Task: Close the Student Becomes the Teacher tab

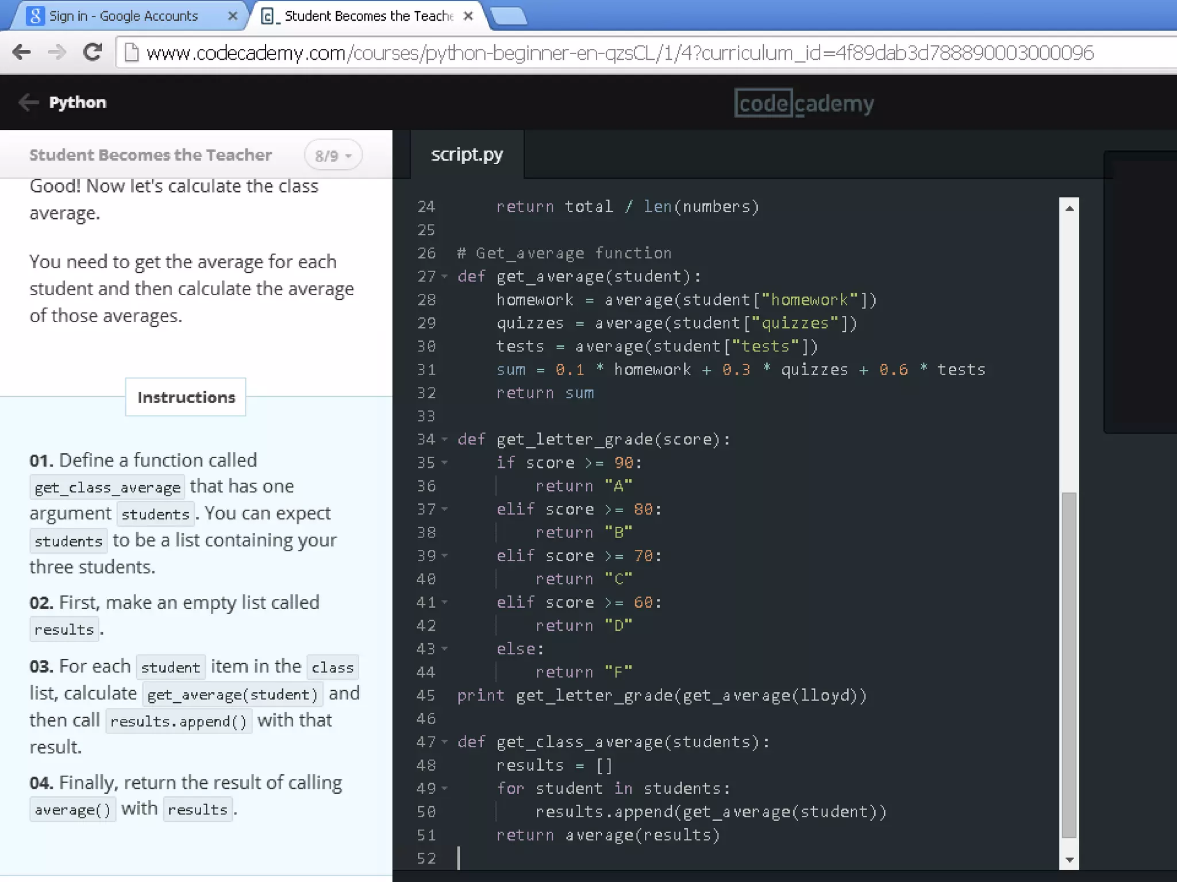Action: click(x=468, y=16)
